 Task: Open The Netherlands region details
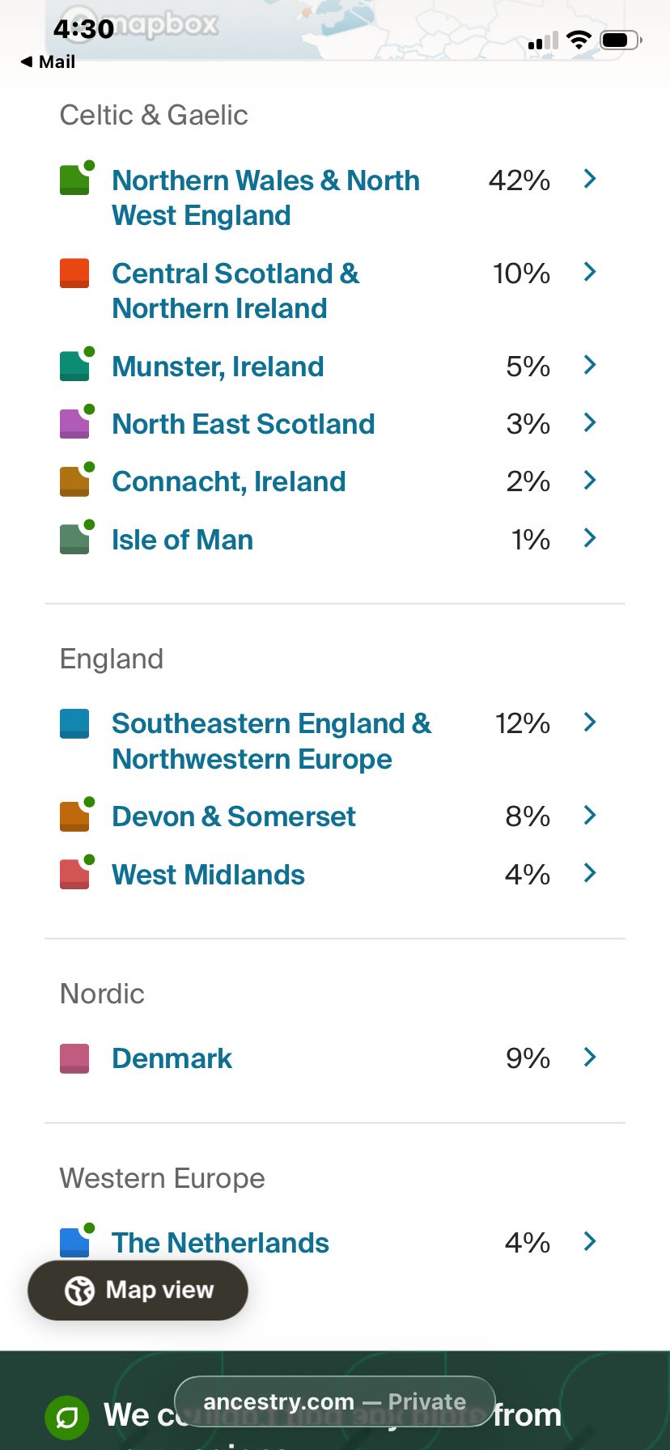tap(220, 1243)
